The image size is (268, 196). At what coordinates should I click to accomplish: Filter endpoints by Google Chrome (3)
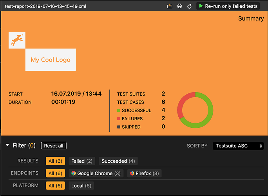point(96,173)
